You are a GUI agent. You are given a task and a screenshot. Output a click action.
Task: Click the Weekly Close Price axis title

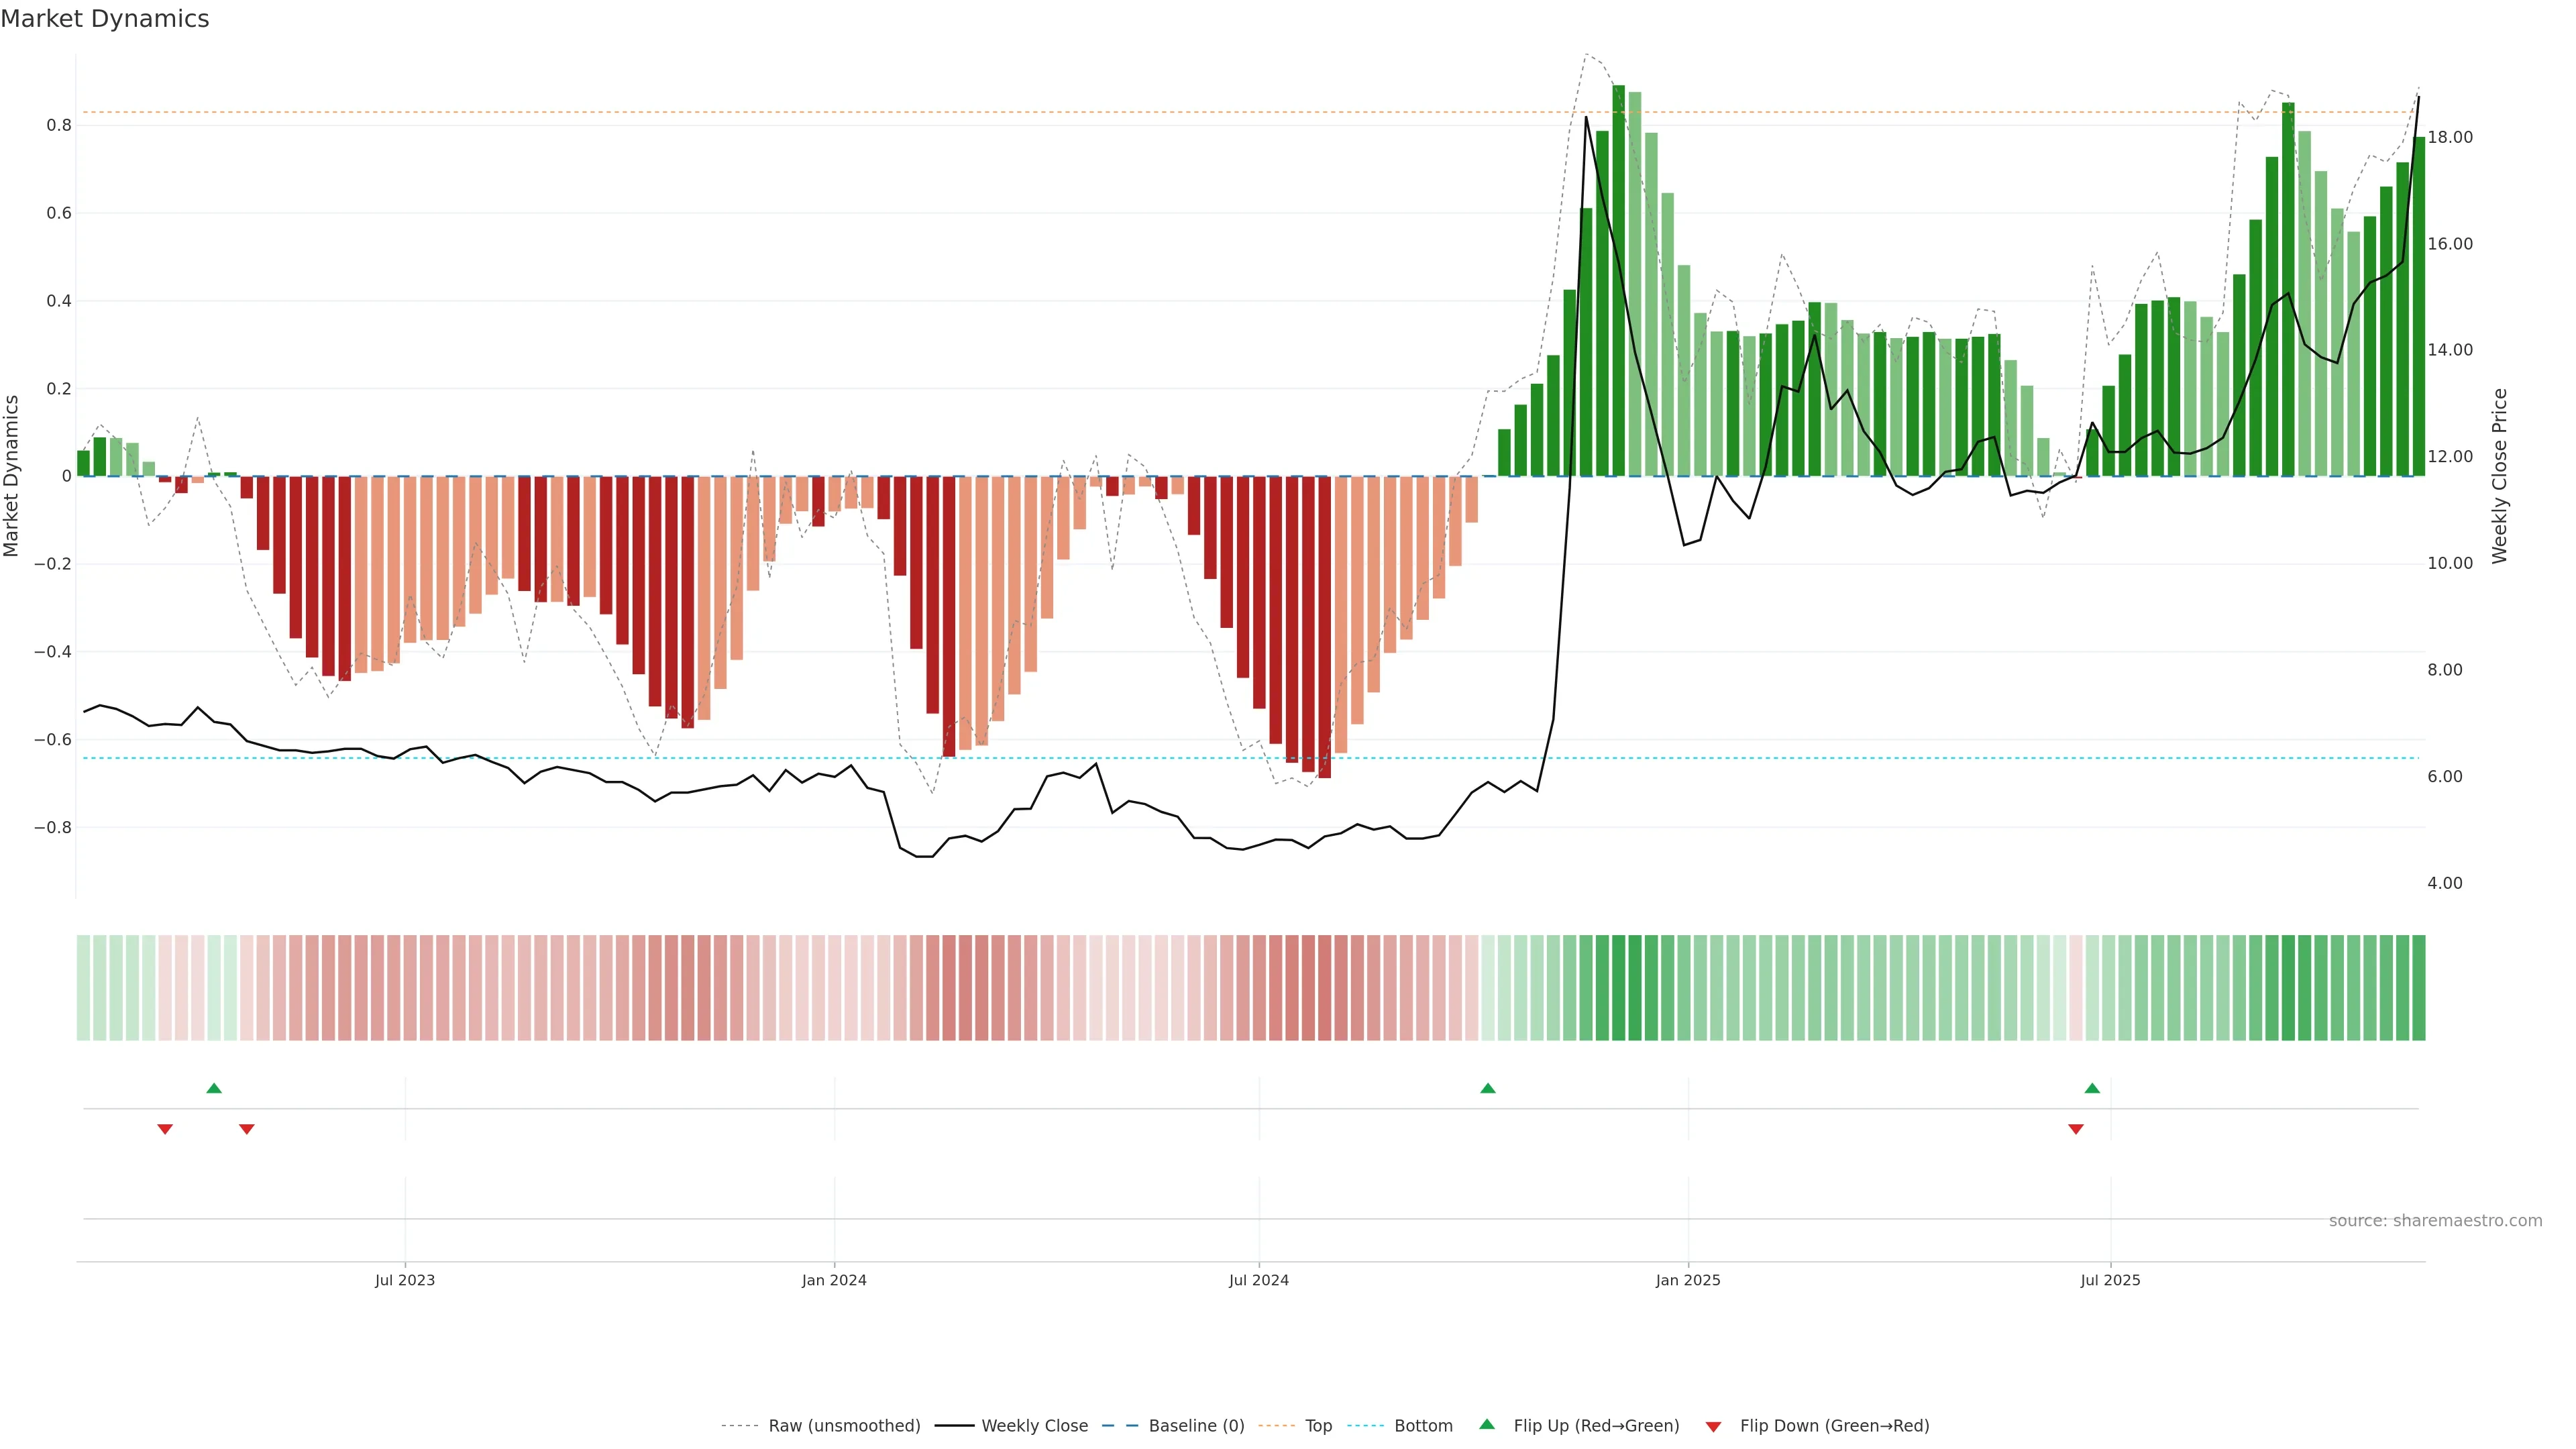point(2500,476)
